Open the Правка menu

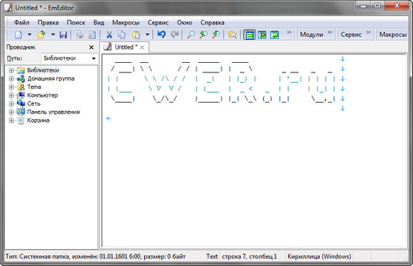[48, 23]
